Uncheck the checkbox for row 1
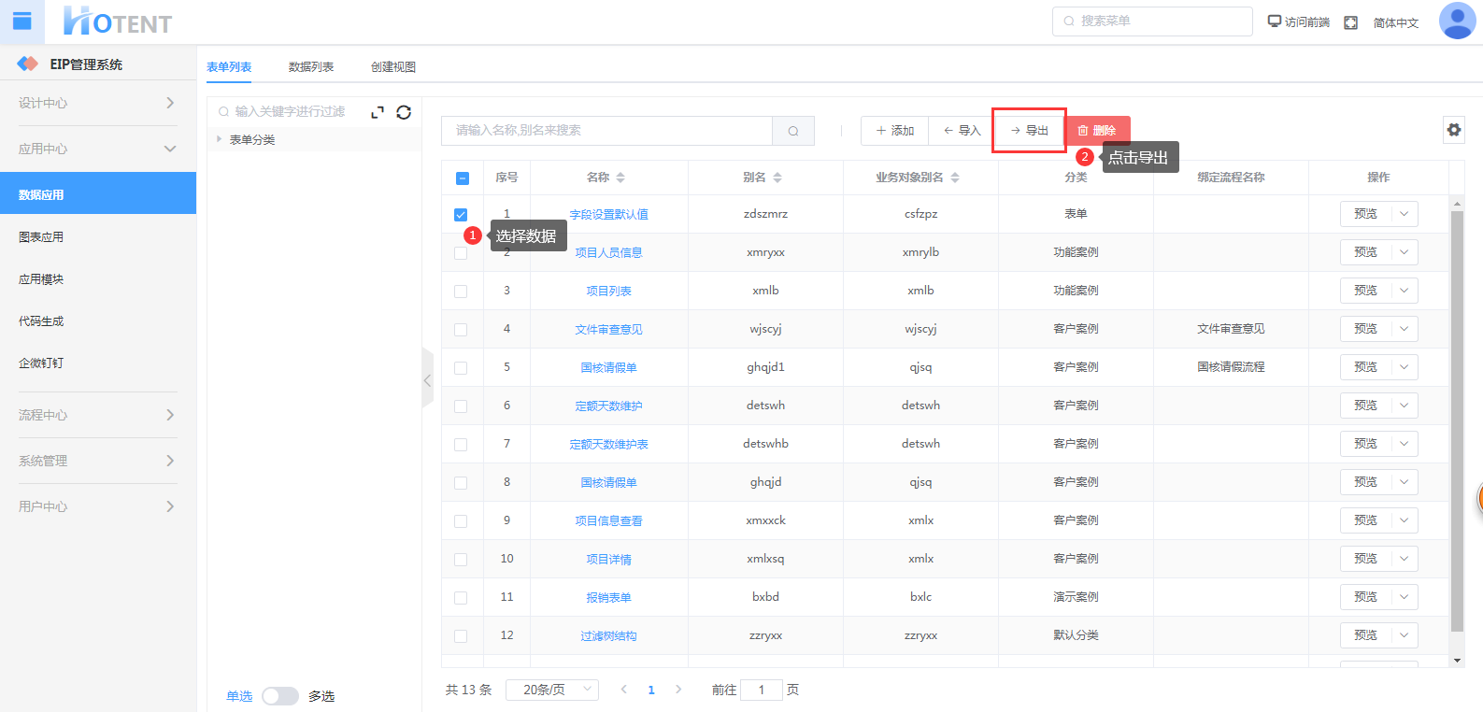The width and height of the screenshot is (1483, 712). click(x=461, y=215)
